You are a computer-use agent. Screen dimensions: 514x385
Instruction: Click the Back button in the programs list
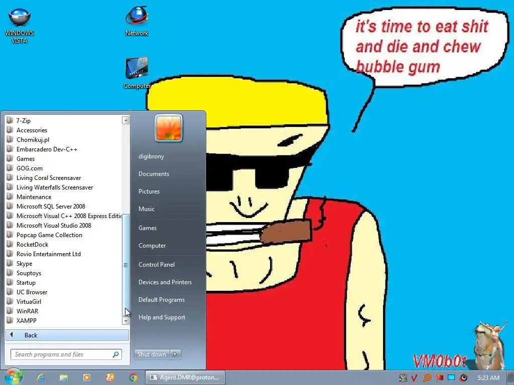[67, 335]
